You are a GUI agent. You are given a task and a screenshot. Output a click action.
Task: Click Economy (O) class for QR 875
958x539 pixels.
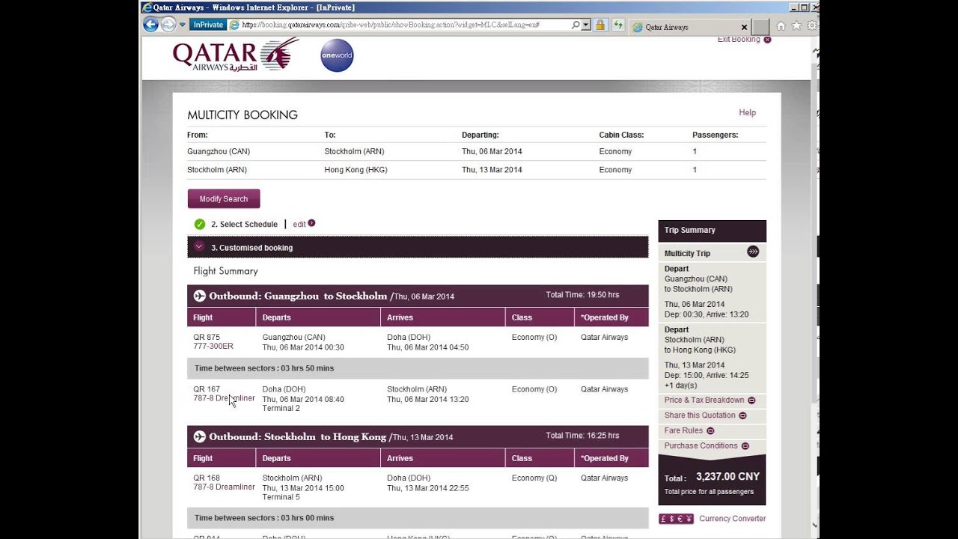(x=534, y=337)
